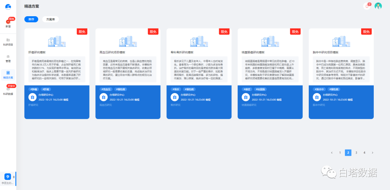Click the 高血压 description text box
390x190 pixels.
(x=128, y=69)
